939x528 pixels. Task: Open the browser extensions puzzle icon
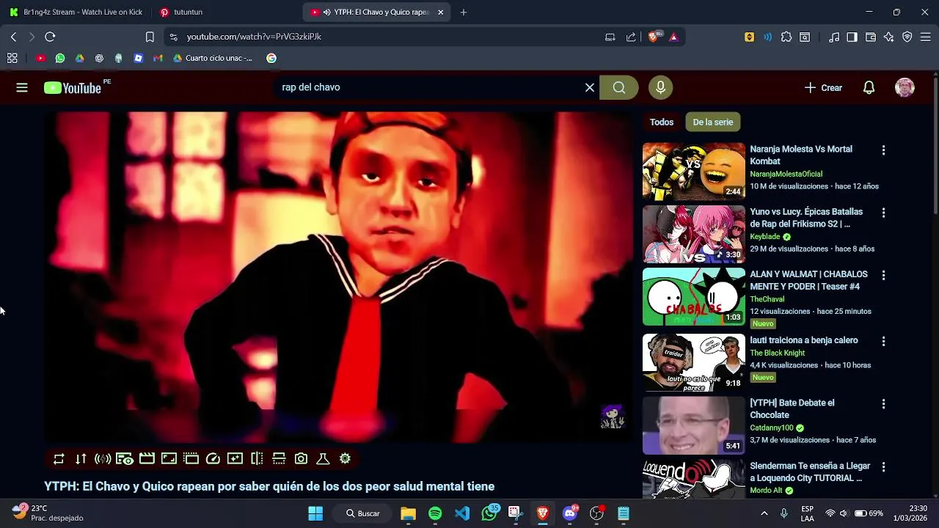click(x=786, y=37)
